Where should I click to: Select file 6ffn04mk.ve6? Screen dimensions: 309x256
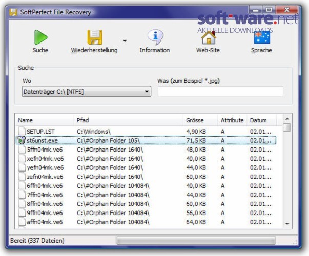(146, 186)
